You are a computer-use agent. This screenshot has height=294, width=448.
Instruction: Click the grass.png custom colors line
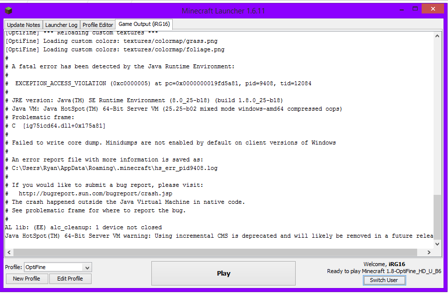(112, 41)
